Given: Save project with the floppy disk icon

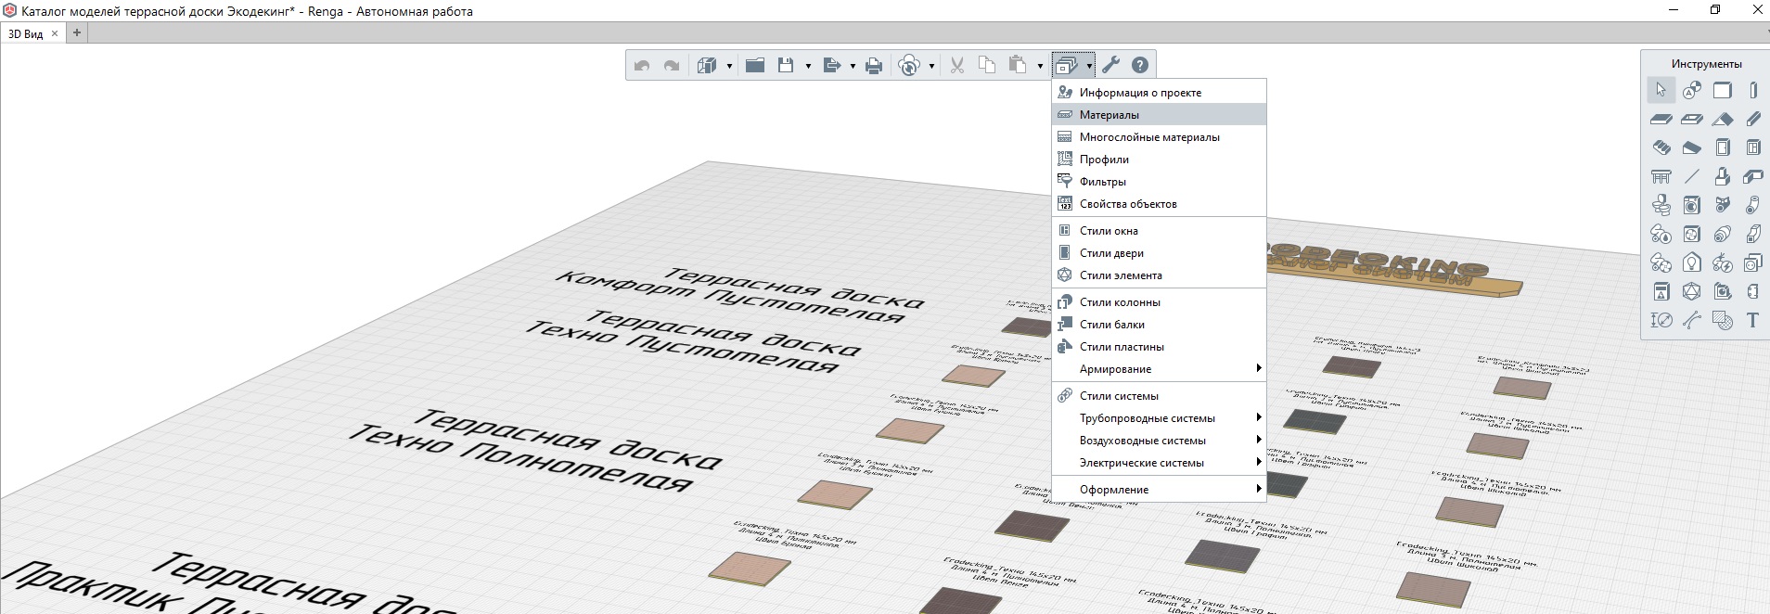Looking at the screenshot, I should (786, 66).
